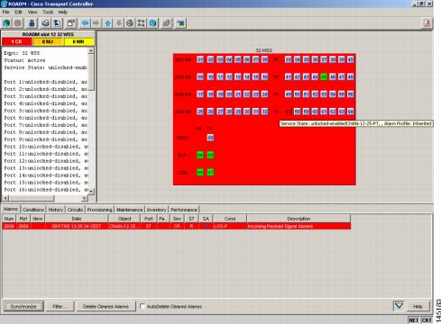Image resolution: width=441 pixels, height=324 pixels.
Task: Open the Tools menu
Action: [48, 12]
